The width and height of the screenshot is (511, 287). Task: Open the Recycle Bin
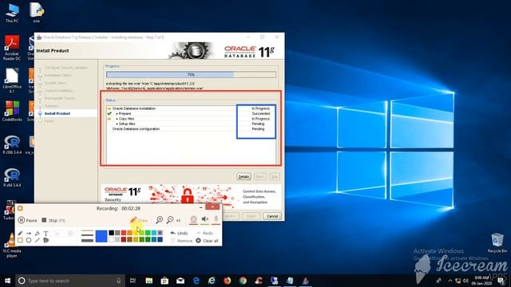(497, 242)
